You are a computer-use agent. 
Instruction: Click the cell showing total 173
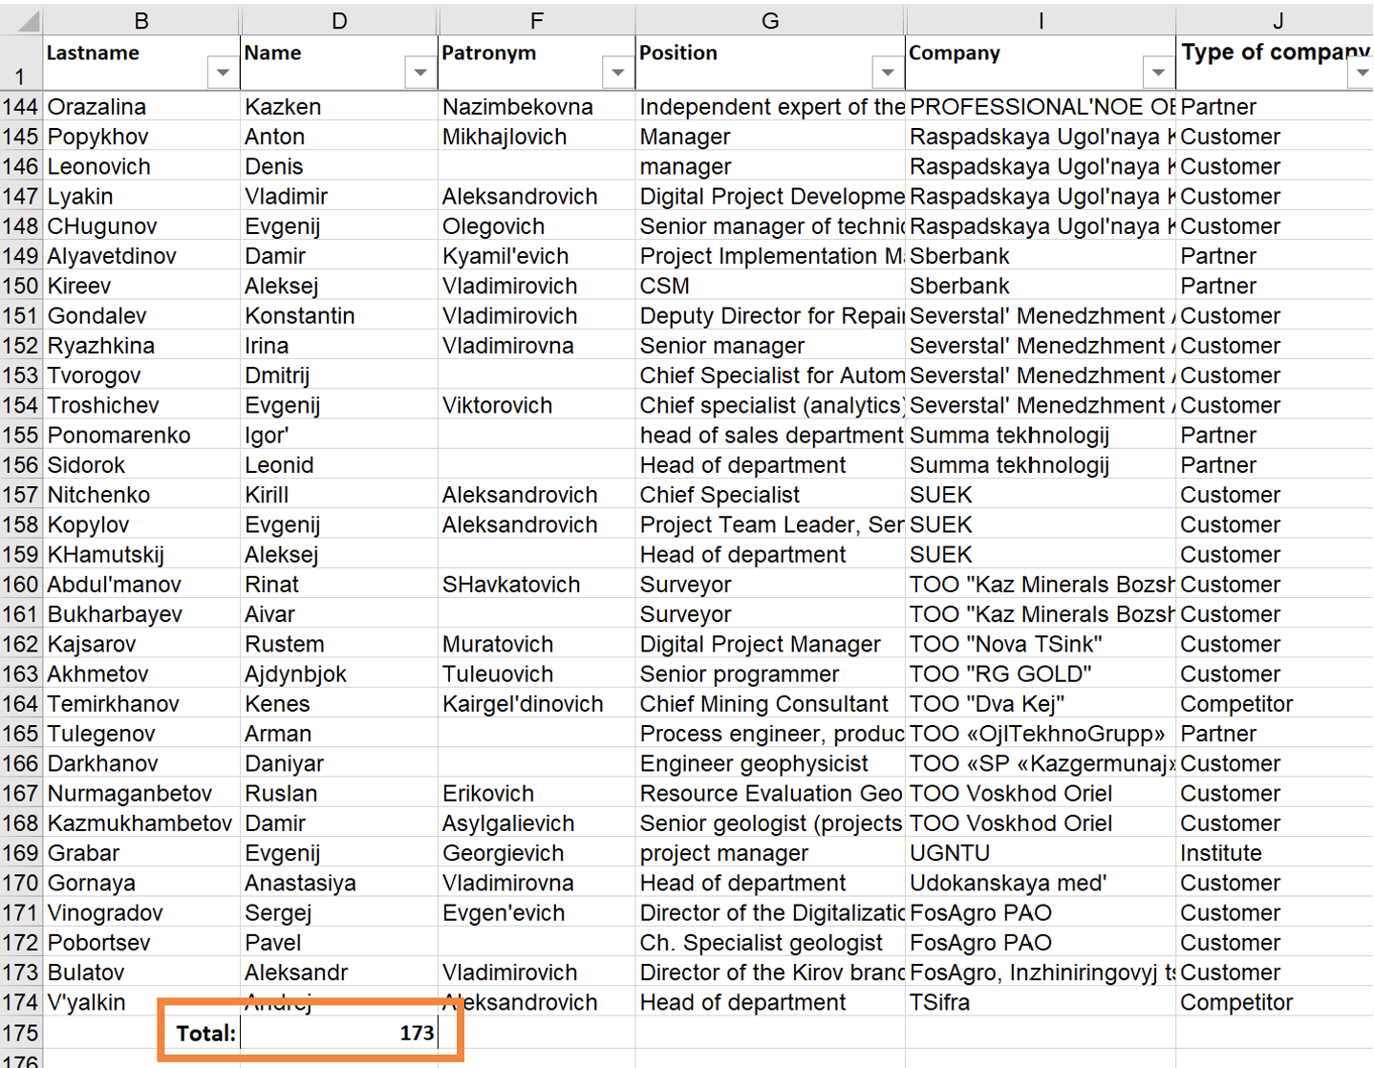pyautogui.click(x=339, y=1033)
